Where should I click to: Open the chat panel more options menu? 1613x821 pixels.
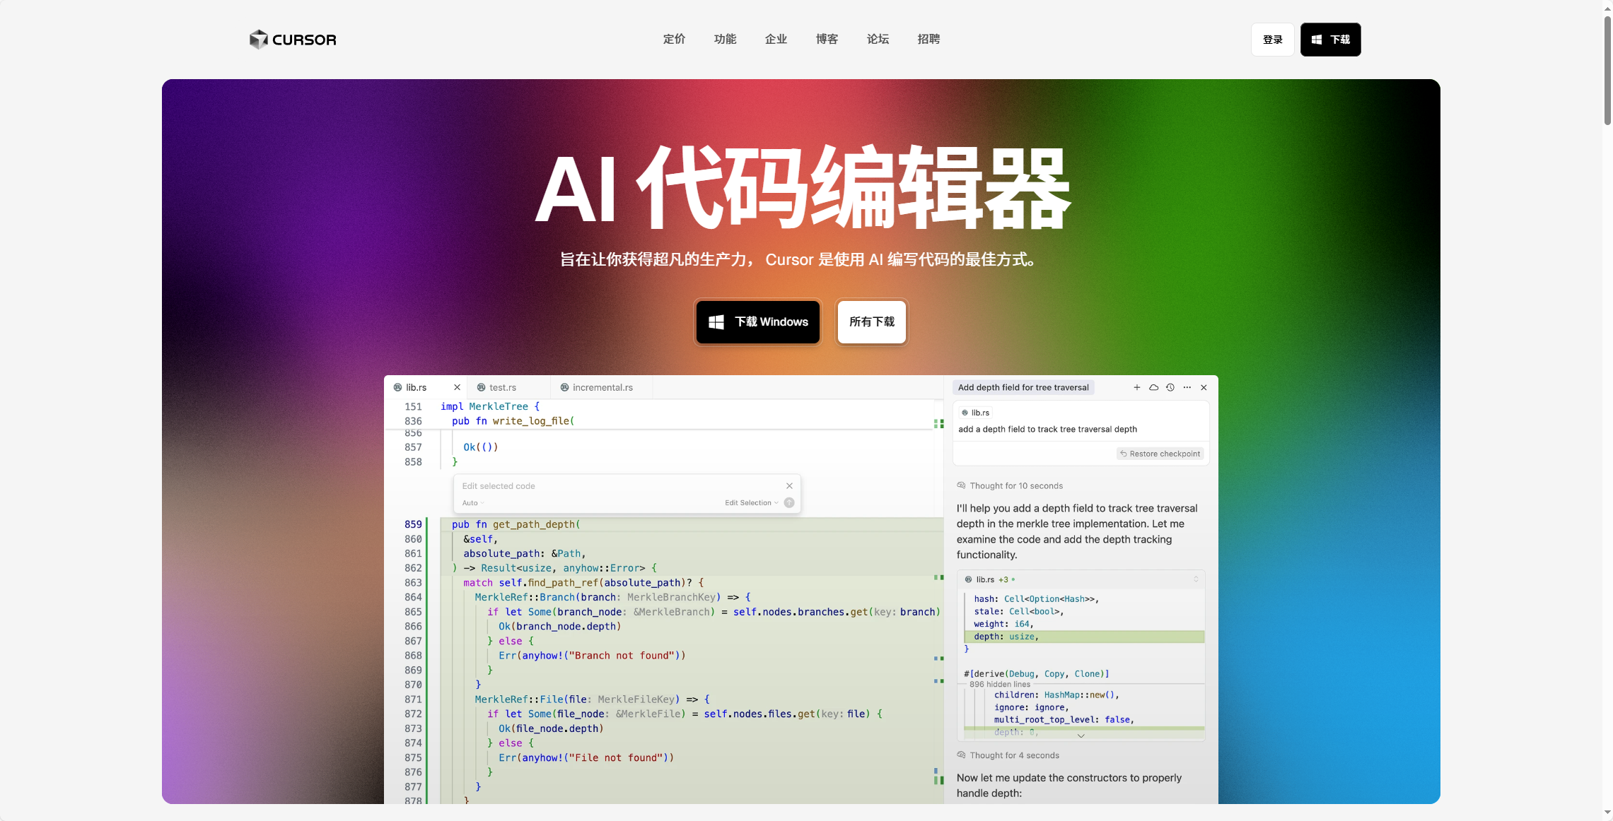point(1187,387)
